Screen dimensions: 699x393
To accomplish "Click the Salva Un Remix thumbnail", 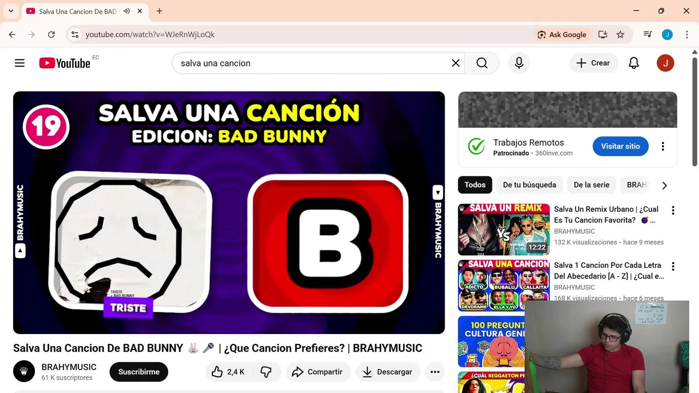I will click(503, 229).
